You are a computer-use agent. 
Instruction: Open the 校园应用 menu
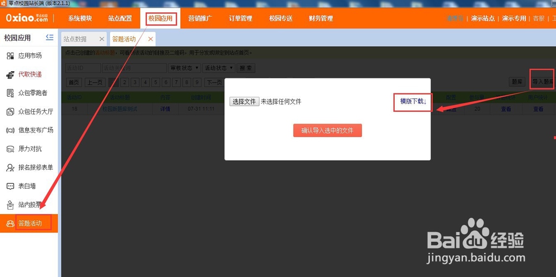(160, 18)
